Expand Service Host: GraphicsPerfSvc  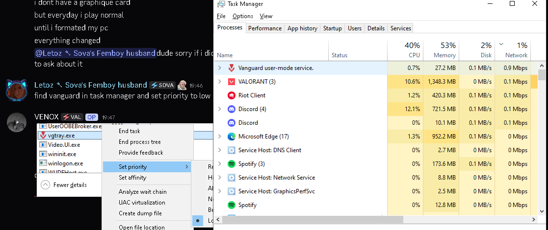(219, 191)
